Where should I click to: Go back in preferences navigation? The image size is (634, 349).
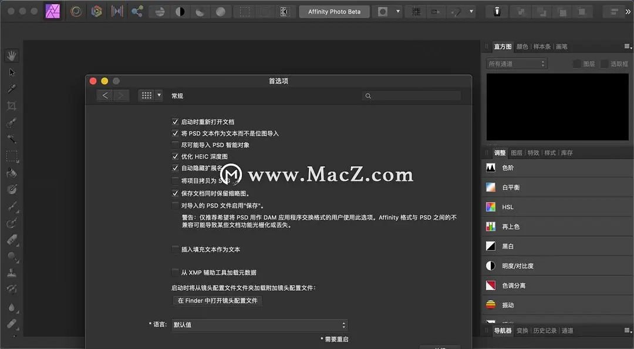104,95
